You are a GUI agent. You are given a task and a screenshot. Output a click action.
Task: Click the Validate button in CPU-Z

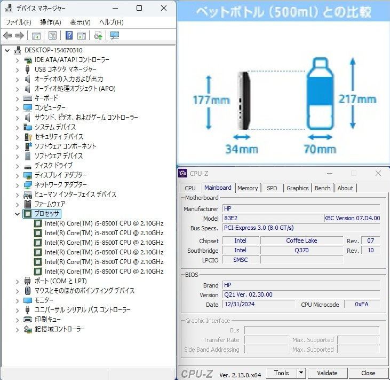coord(327,373)
